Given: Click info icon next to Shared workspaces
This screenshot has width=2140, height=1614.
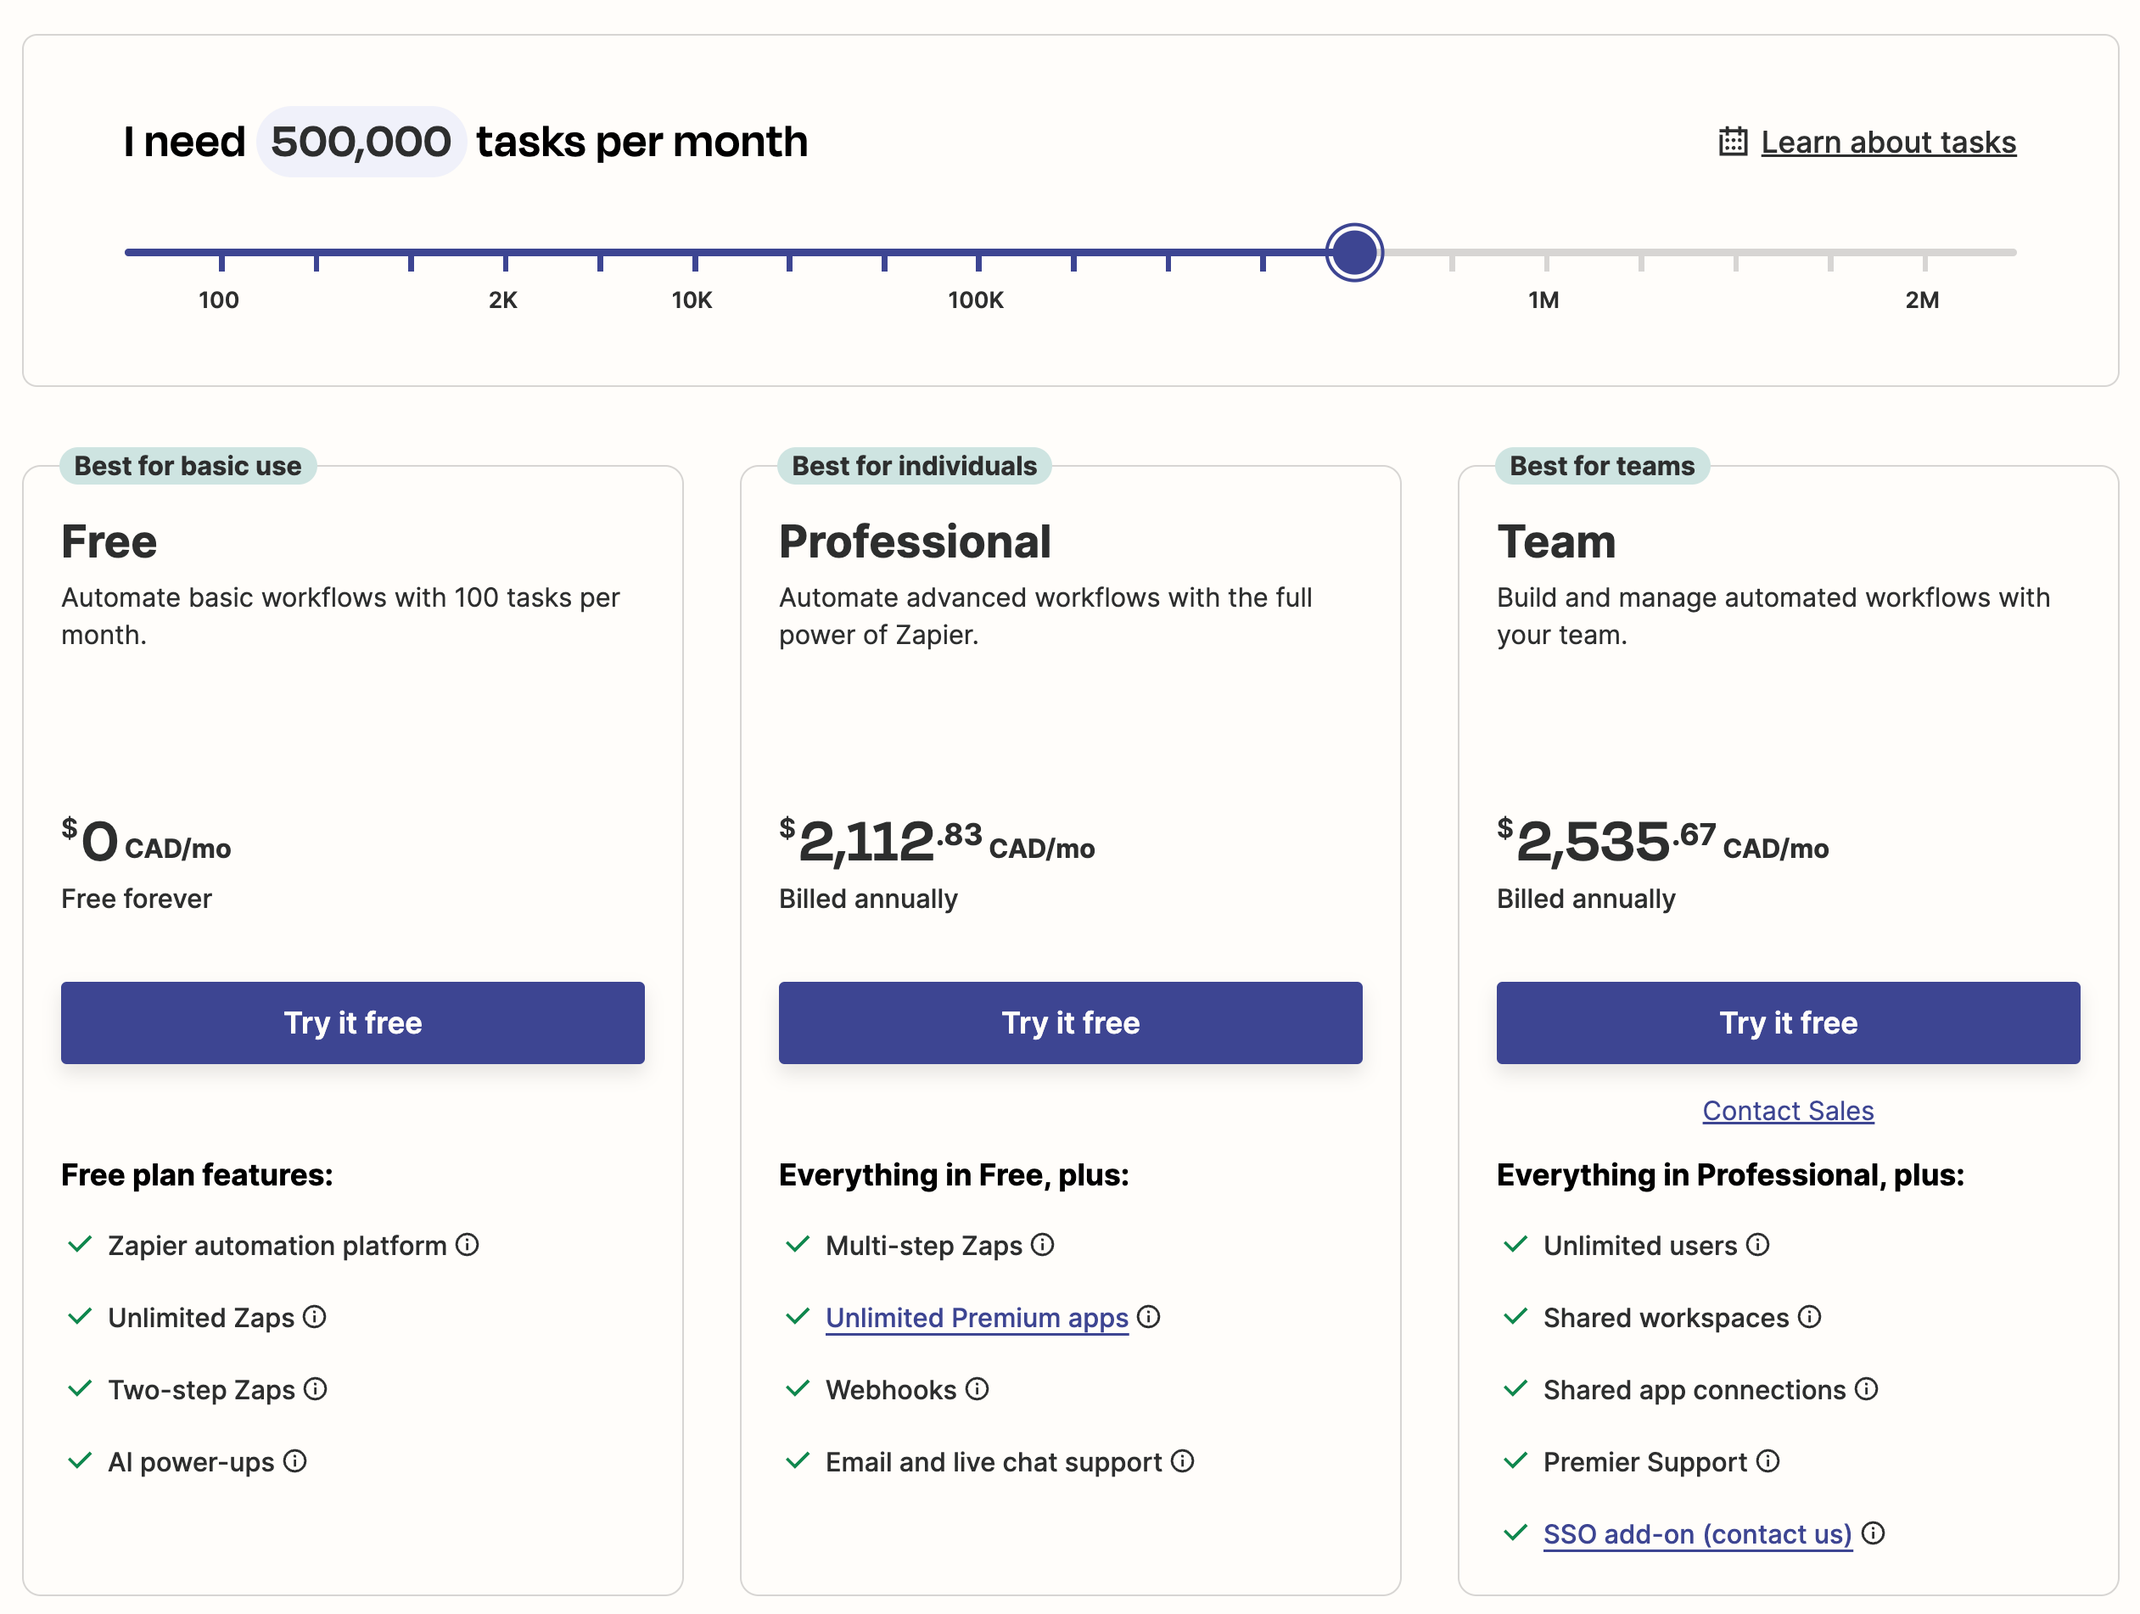Looking at the screenshot, I should click(1809, 1317).
